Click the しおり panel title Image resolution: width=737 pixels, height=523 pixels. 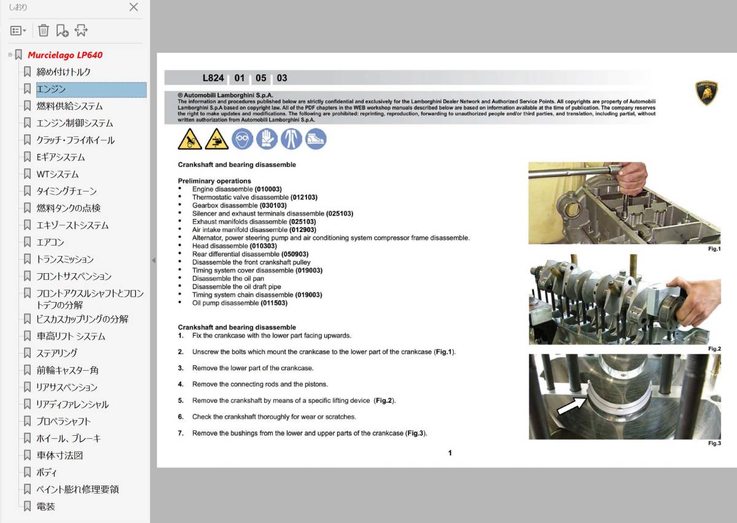click(x=17, y=7)
